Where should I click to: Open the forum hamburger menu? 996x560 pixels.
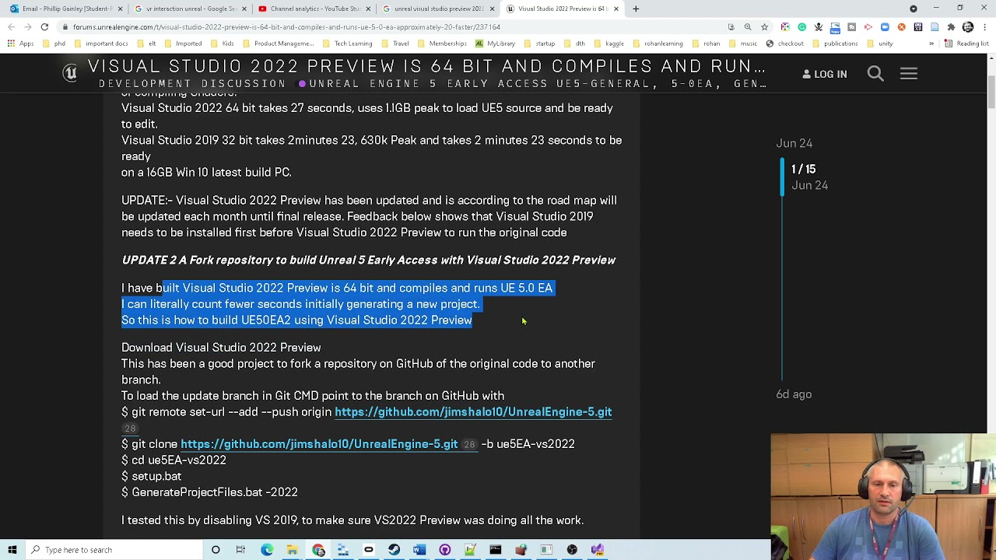click(909, 74)
